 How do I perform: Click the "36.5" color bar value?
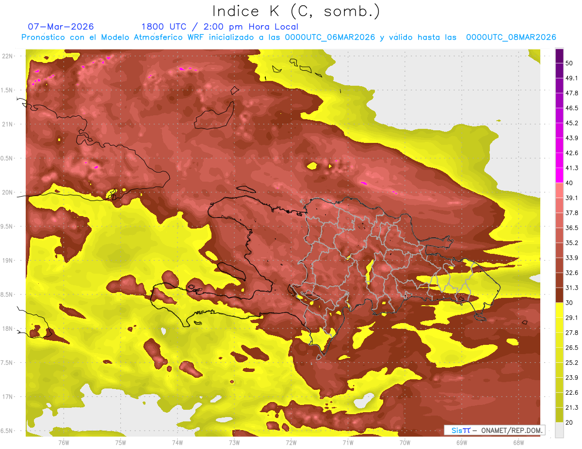[571, 228]
